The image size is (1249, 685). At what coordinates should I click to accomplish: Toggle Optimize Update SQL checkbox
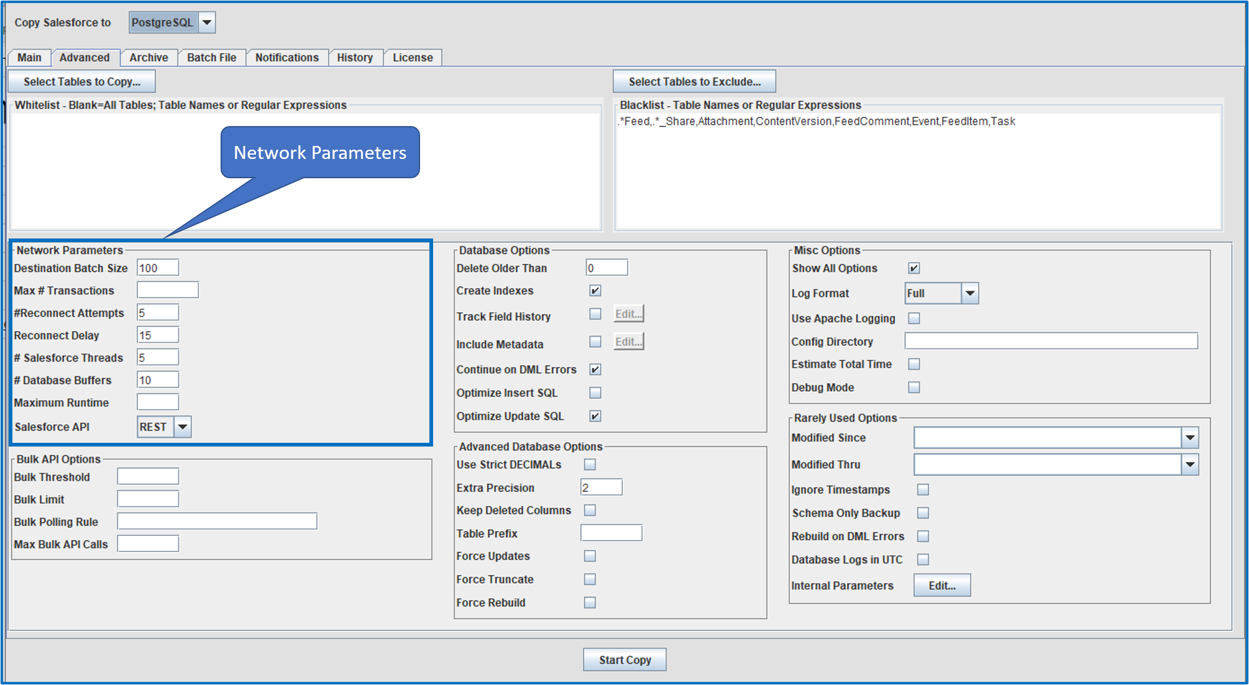[595, 416]
